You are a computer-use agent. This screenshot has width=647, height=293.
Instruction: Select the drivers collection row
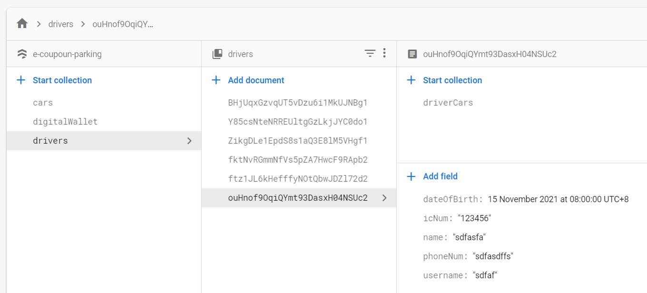104,141
